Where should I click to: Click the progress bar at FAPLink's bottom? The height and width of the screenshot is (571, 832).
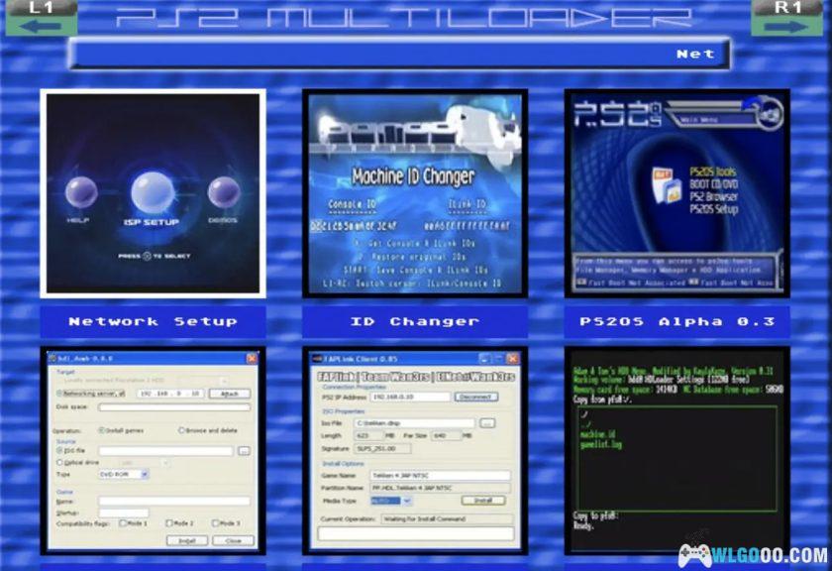click(x=415, y=533)
